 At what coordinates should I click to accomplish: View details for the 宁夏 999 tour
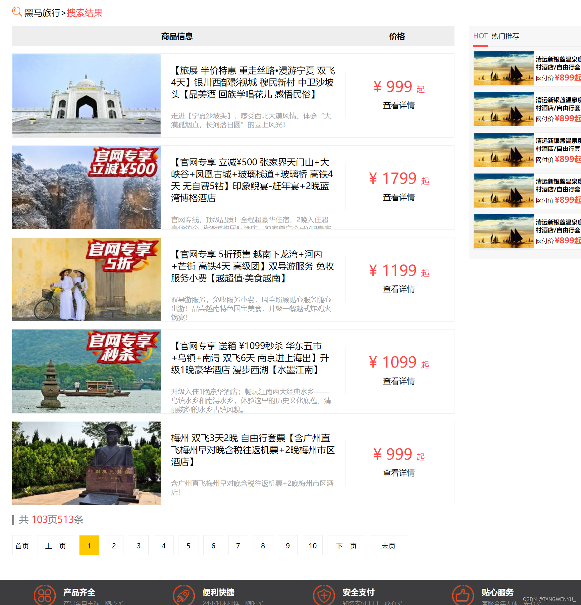pos(399,105)
